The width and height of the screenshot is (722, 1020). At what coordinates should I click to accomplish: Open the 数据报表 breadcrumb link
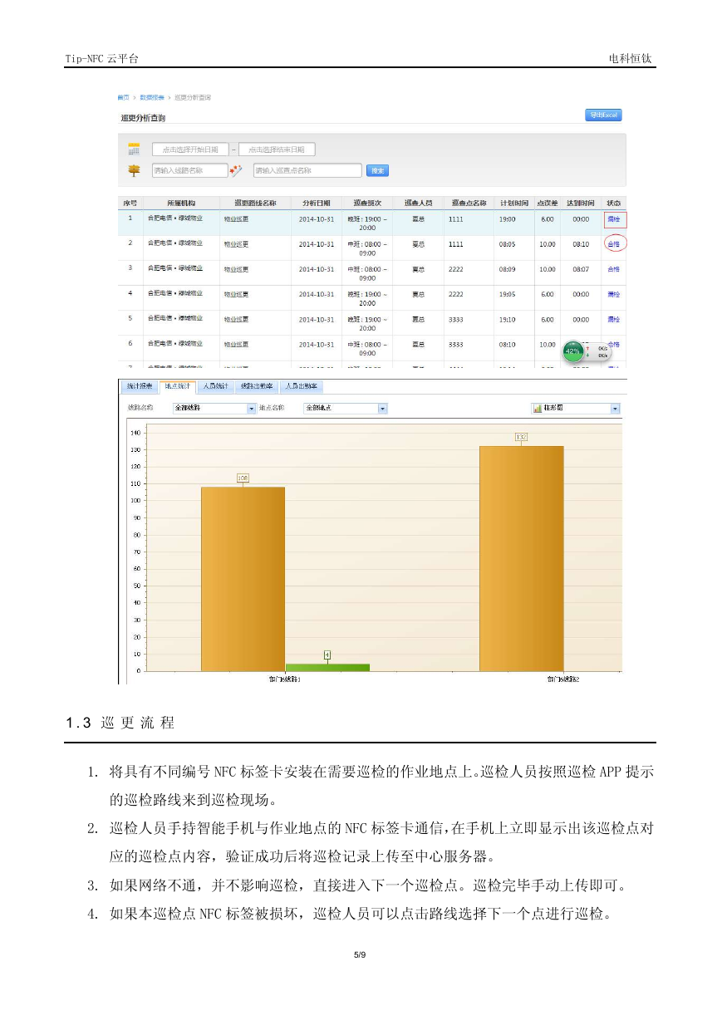[152, 98]
